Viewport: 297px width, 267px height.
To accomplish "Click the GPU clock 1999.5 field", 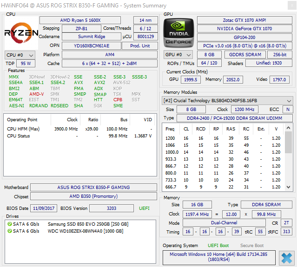I will coord(191,80).
